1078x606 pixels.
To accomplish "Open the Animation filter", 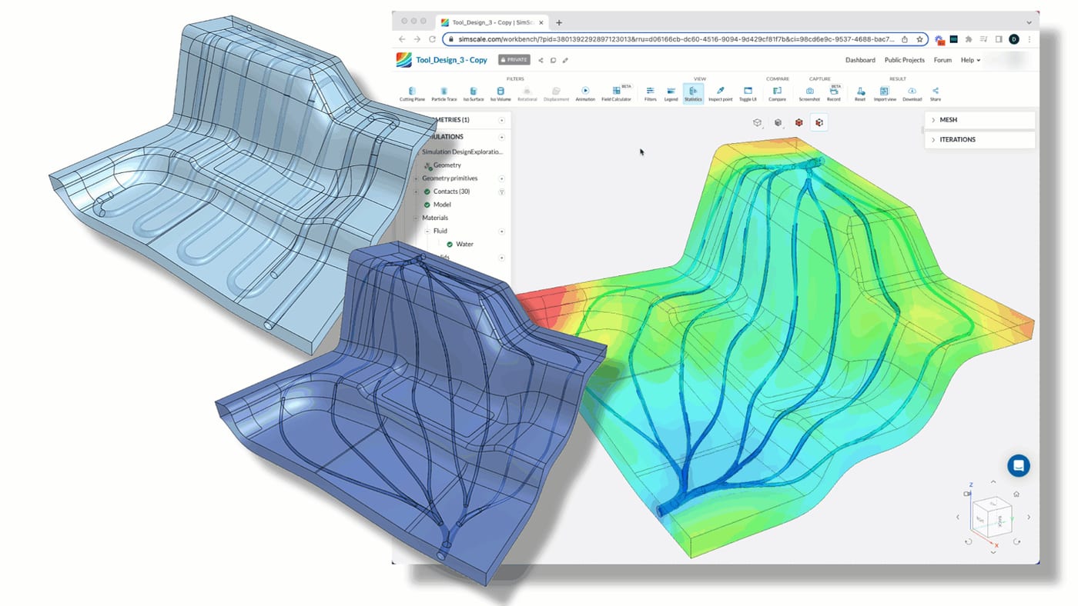I will [x=585, y=94].
